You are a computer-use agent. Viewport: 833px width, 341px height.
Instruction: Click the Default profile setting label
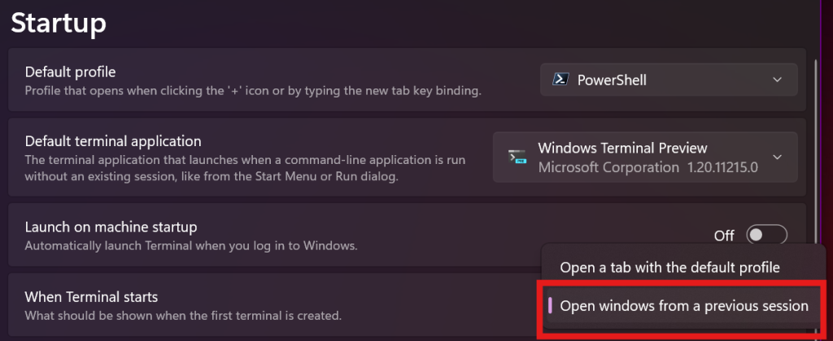[x=71, y=72]
